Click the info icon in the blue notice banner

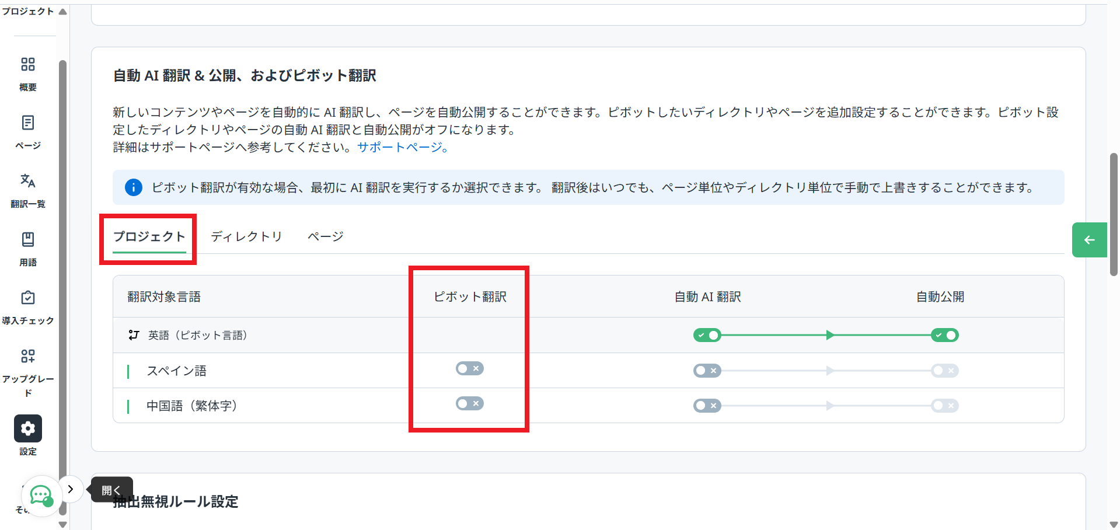(x=133, y=187)
